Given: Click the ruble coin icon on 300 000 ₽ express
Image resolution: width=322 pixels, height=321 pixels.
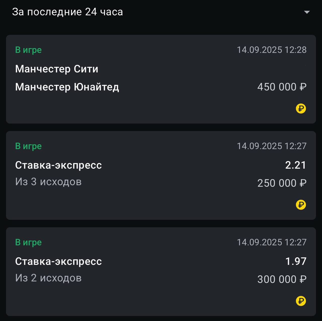Looking at the screenshot, I should tap(301, 301).
